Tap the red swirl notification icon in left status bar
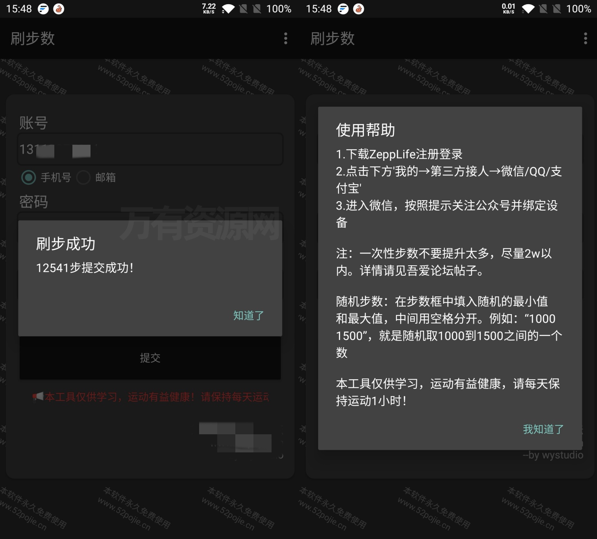 [x=59, y=9]
